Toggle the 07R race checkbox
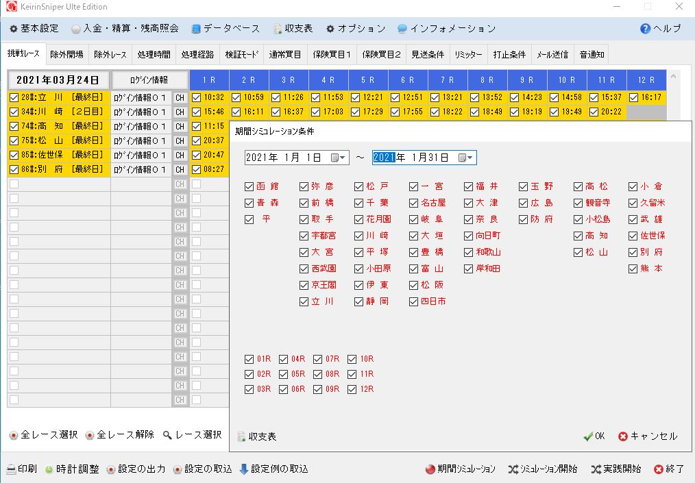Image resolution: width=695 pixels, height=483 pixels. pyautogui.click(x=318, y=360)
